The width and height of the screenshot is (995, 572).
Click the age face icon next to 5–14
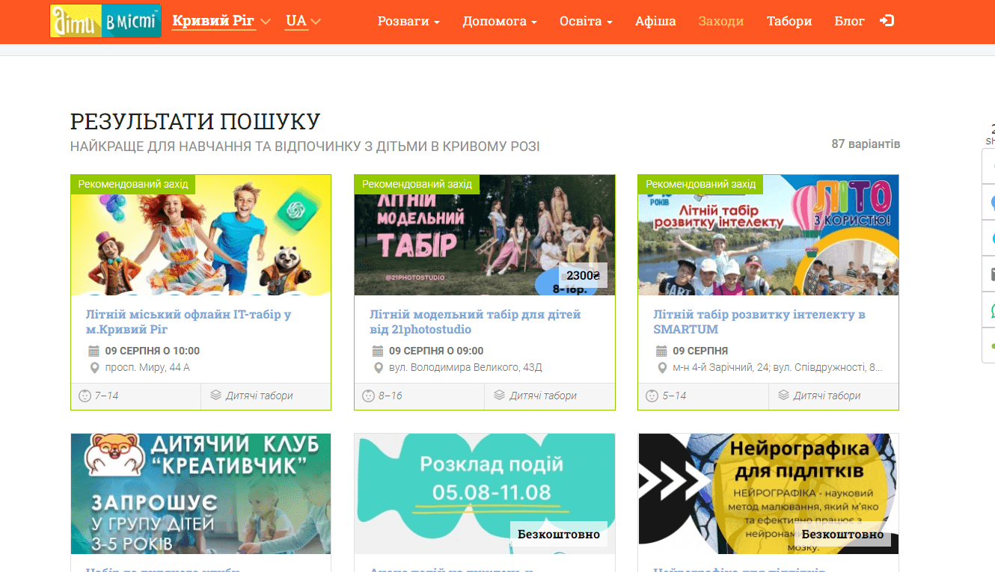652,396
